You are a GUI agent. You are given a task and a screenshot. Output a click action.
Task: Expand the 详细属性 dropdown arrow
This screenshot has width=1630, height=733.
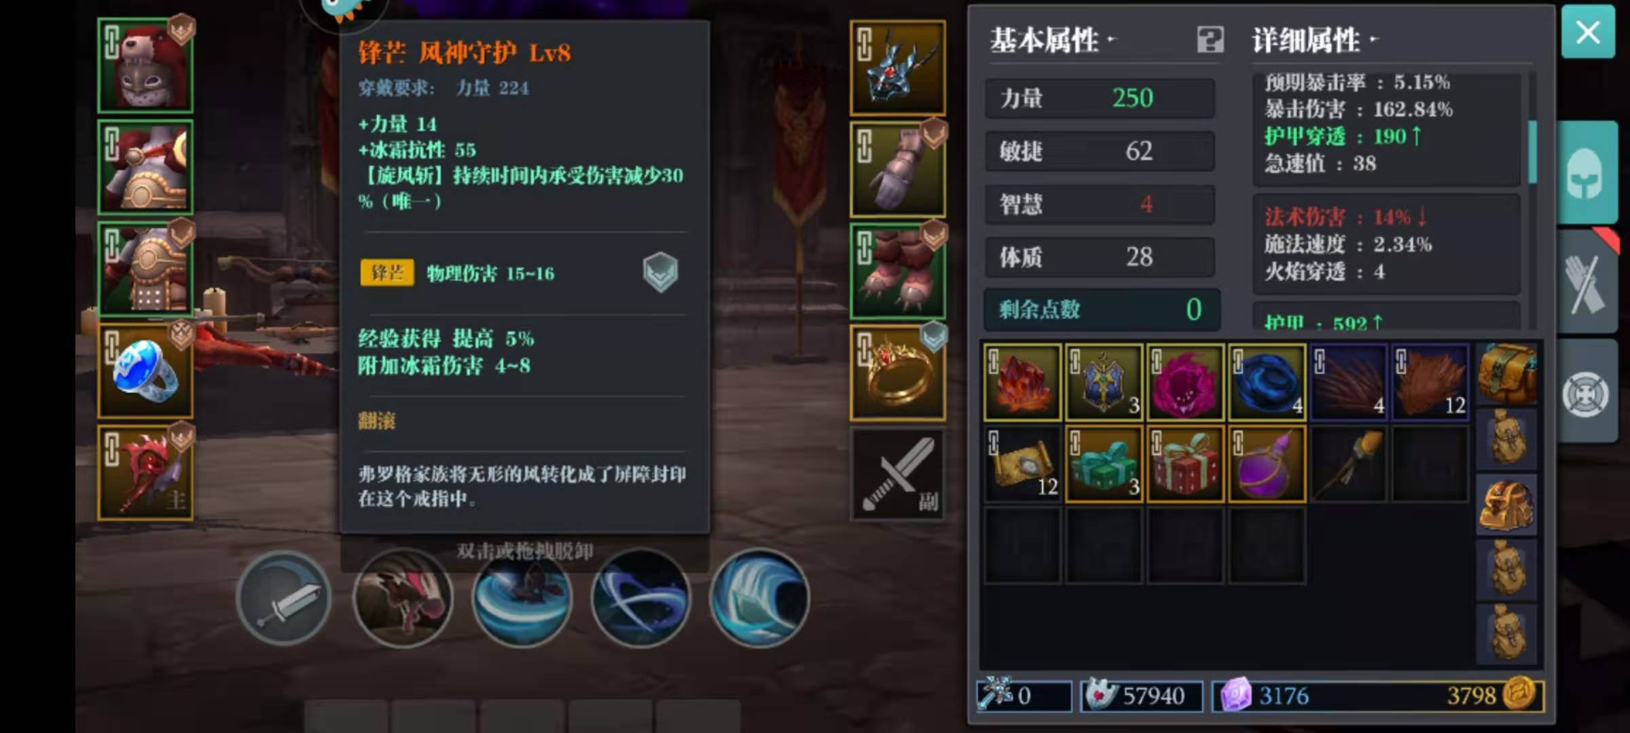[x=1374, y=39]
